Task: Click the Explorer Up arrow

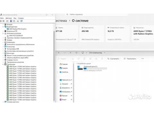Action: point(70,53)
